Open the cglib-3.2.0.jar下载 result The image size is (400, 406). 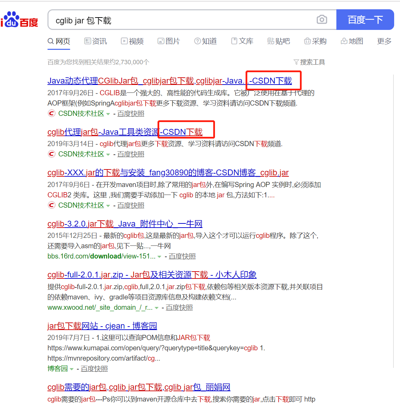125,224
